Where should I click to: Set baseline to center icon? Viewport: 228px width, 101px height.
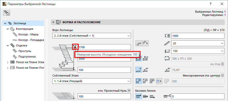click(x=145, y=96)
